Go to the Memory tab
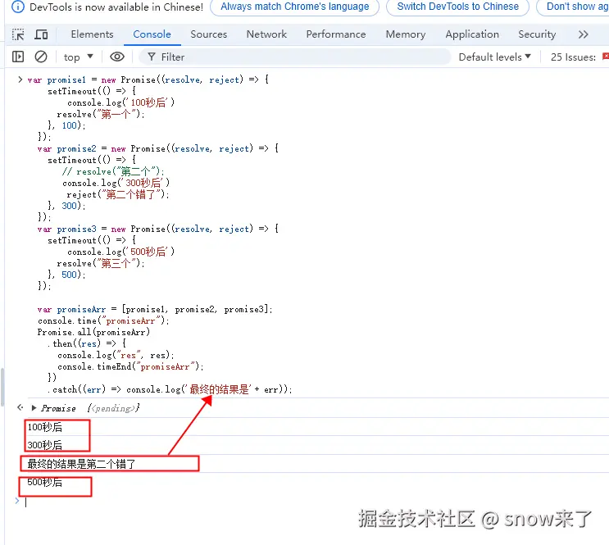Image resolution: width=609 pixels, height=545 pixels. pyautogui.click(x=406, y=34)
